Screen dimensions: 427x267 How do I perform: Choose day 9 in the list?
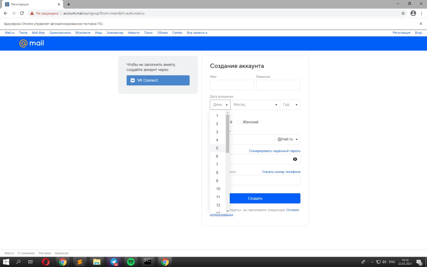point(218,181)
